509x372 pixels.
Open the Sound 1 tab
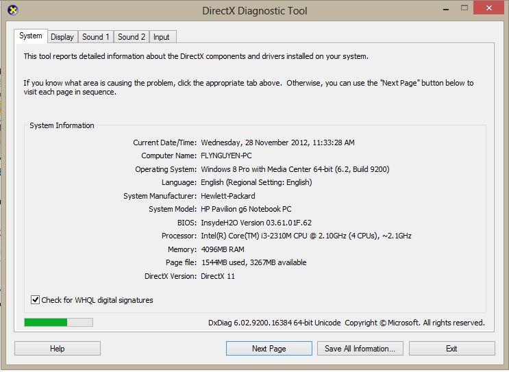96,37
